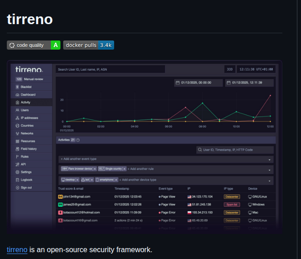Open Manual review with the 123 counter
The image size is (301, 259).
(31, 79)
